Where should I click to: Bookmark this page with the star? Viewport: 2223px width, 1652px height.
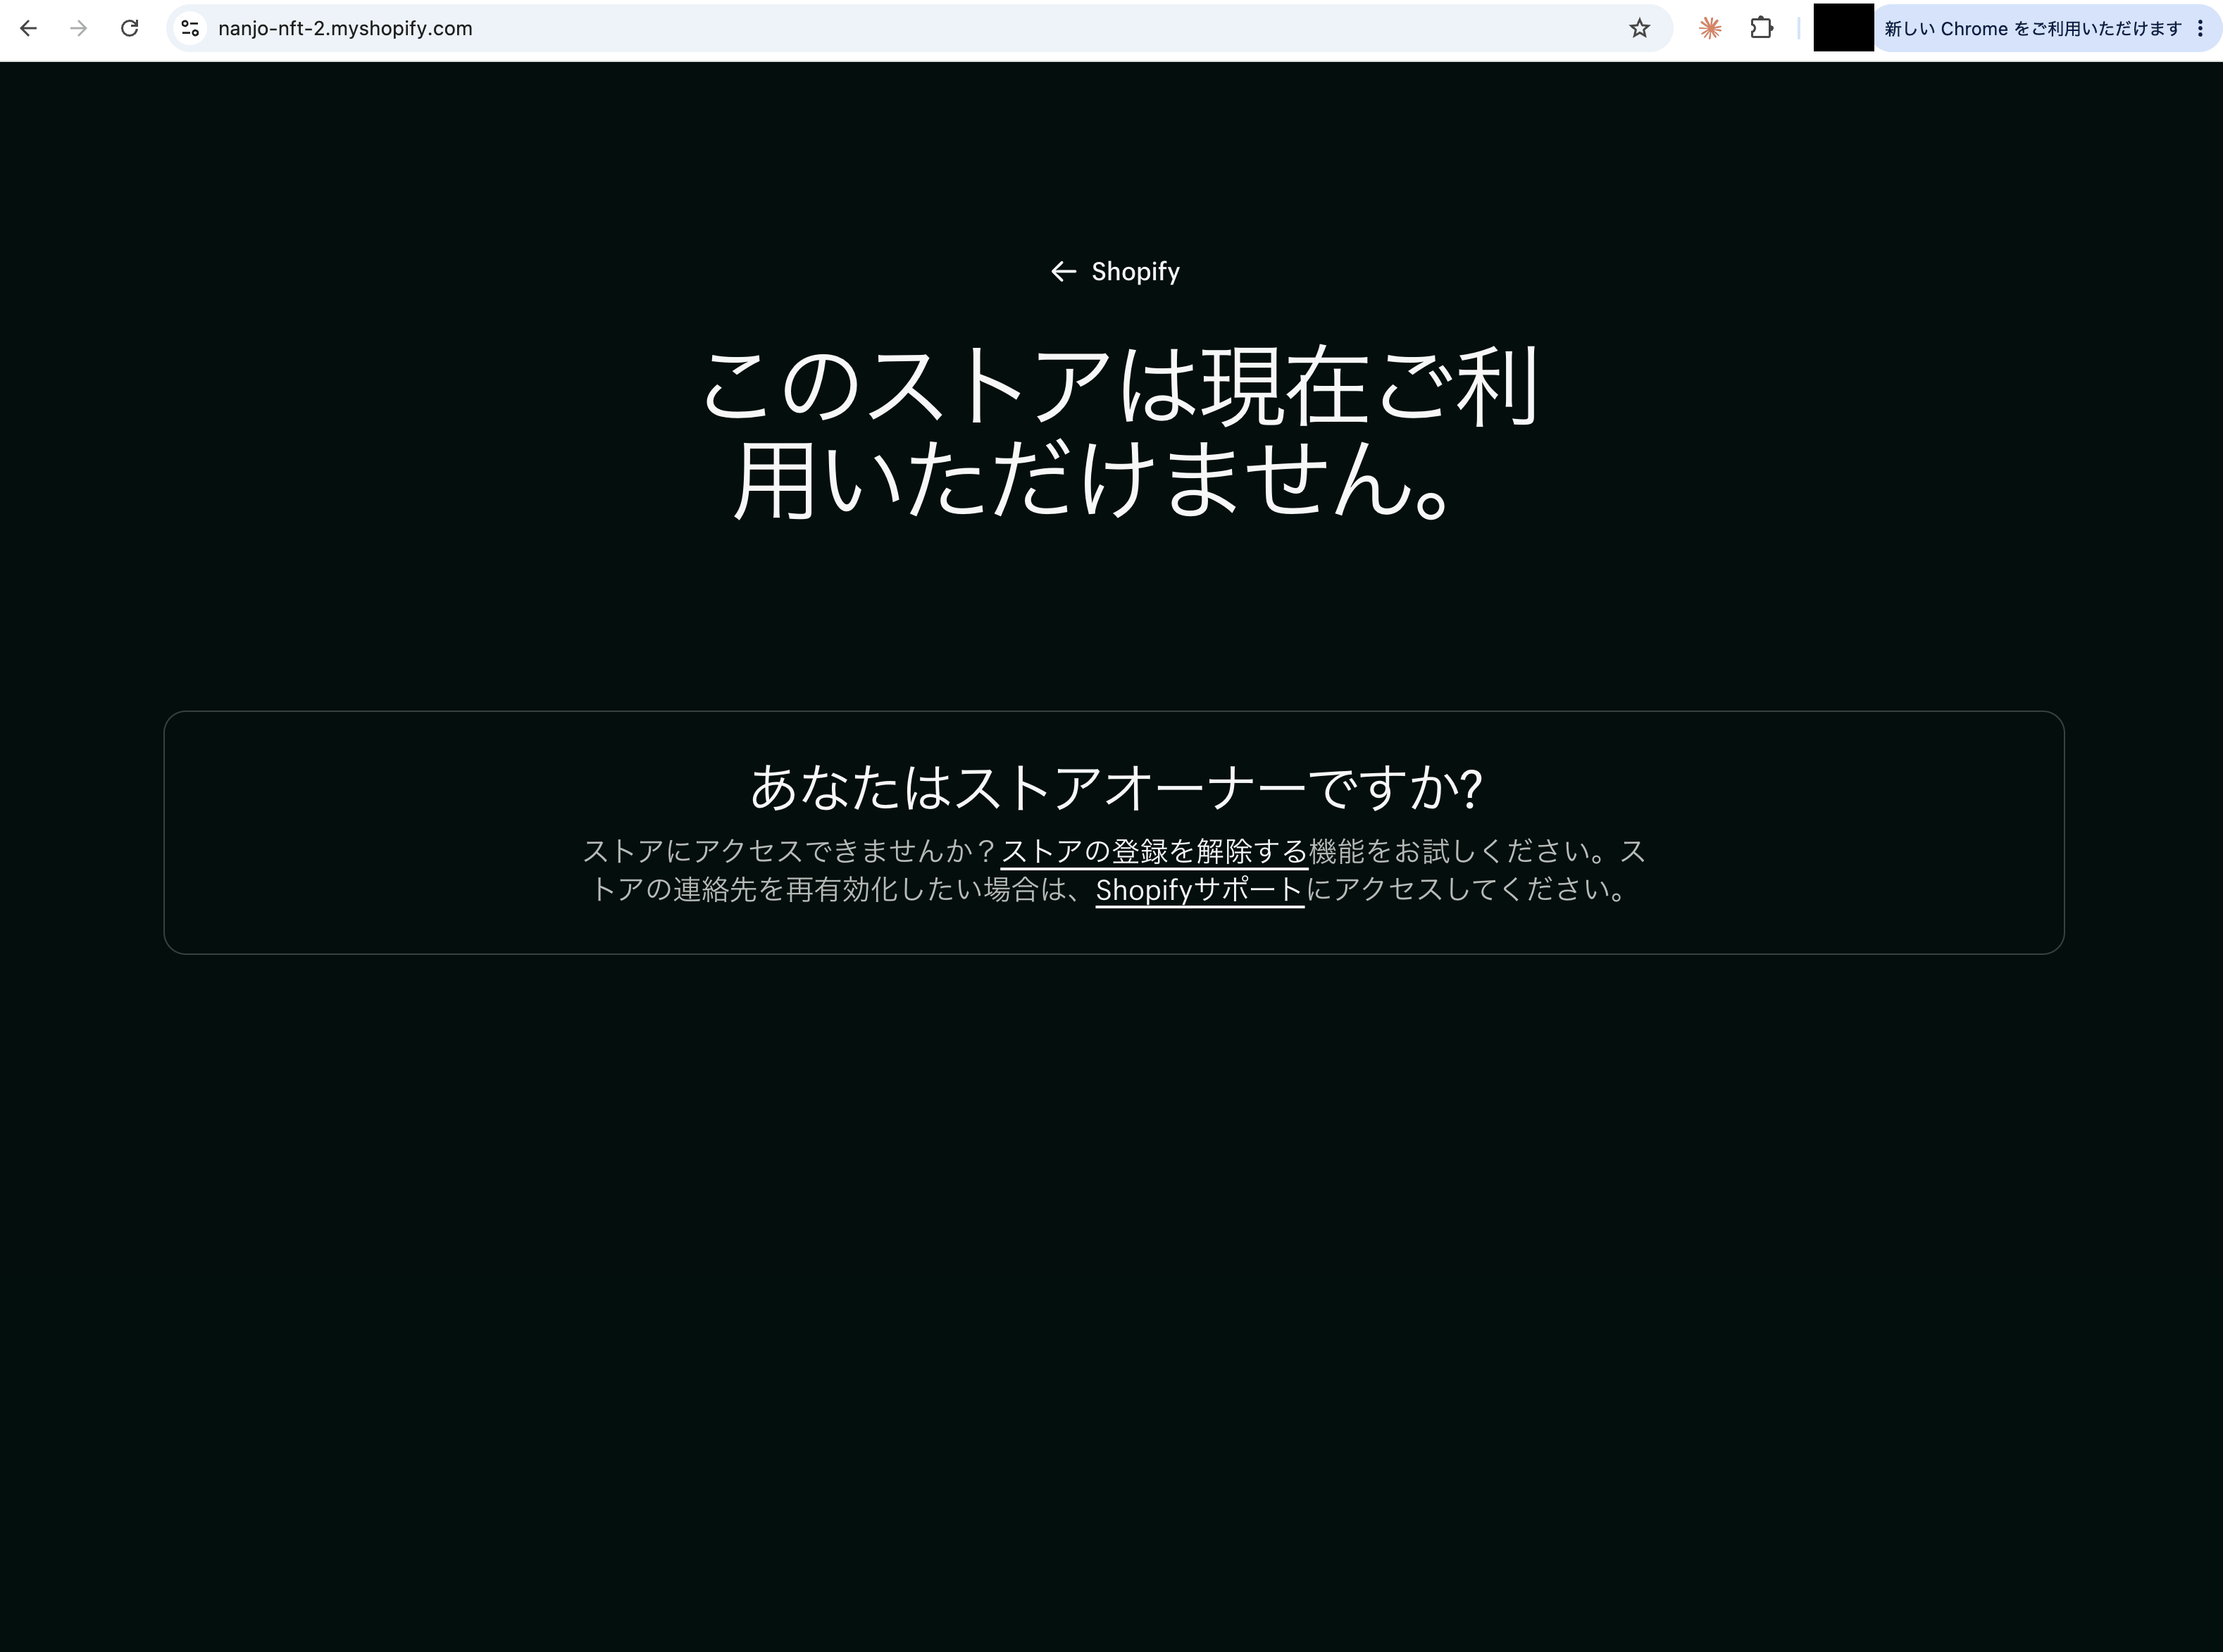click(1639, 28)
